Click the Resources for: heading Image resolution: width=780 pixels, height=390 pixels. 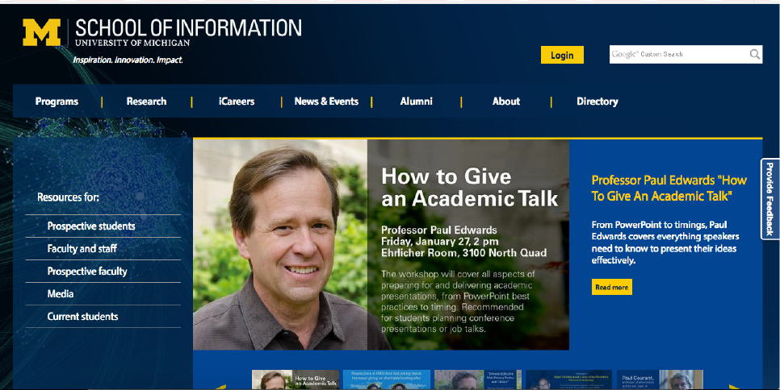point(68,197)
